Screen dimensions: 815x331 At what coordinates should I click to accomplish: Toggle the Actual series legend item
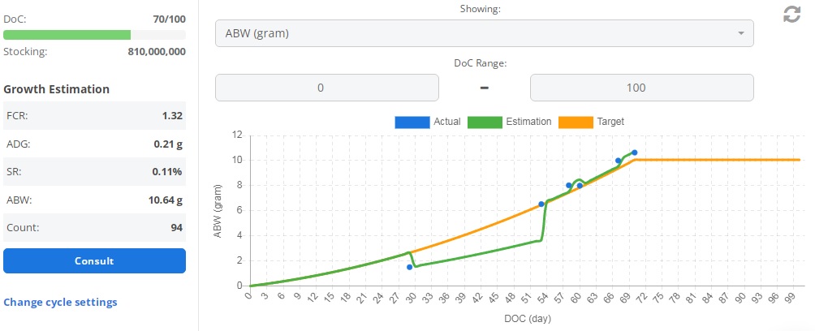tap(428, 122)
